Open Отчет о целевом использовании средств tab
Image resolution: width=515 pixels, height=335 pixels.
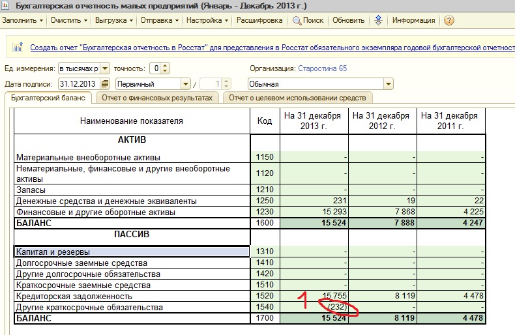pyautogui.click(x=298, y=97)
